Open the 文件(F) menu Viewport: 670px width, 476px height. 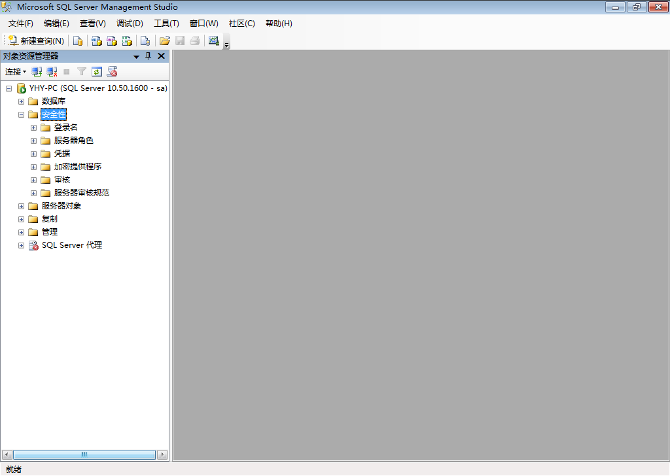click(20, 24)
